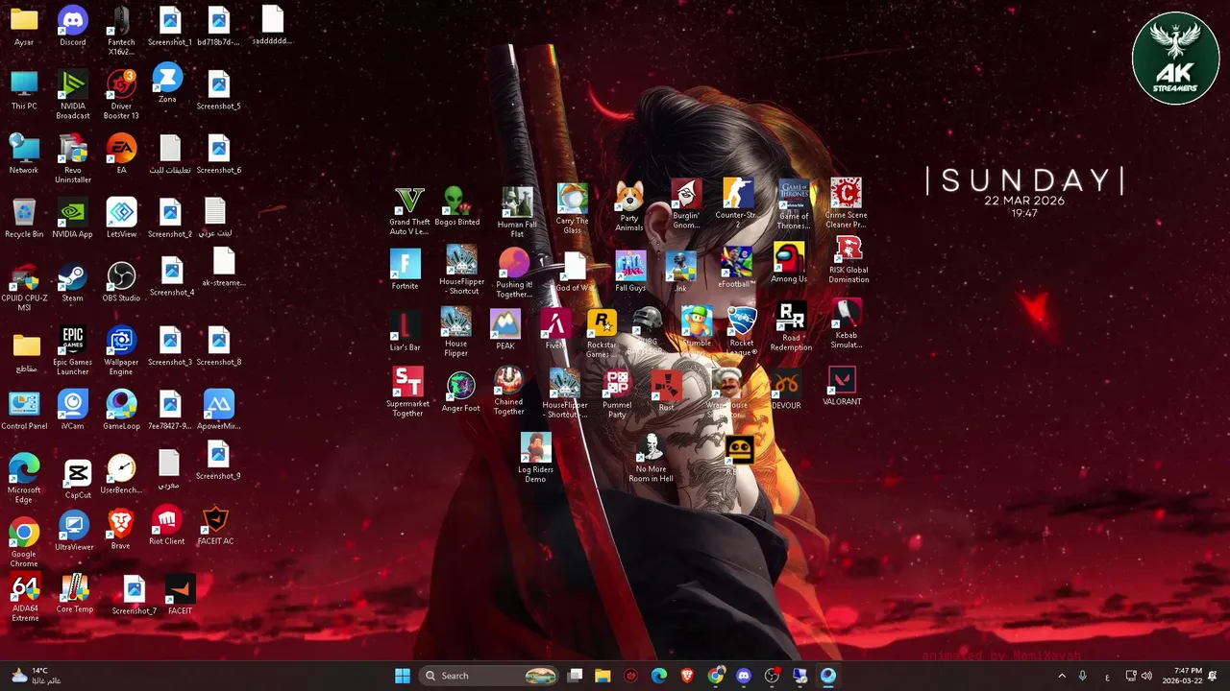Switch to Discord via the taskbar

coord(744,676)
